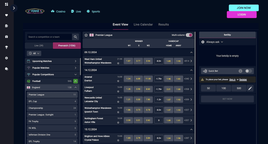
Task: Click the competition or team search field
Action: point(49,37)
